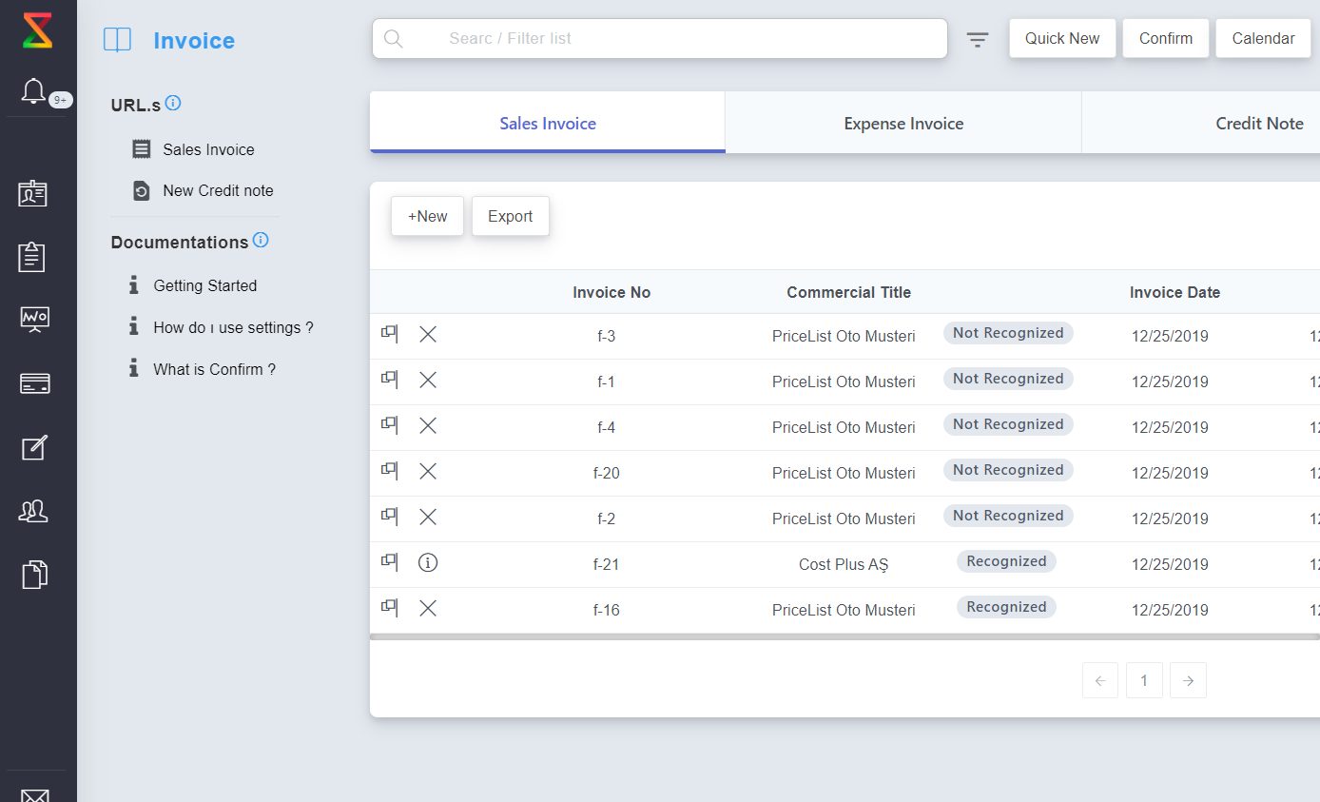This screenshot has height=802, width=1320.
Task: Open the New Credit note link
Action: [218, 190]
